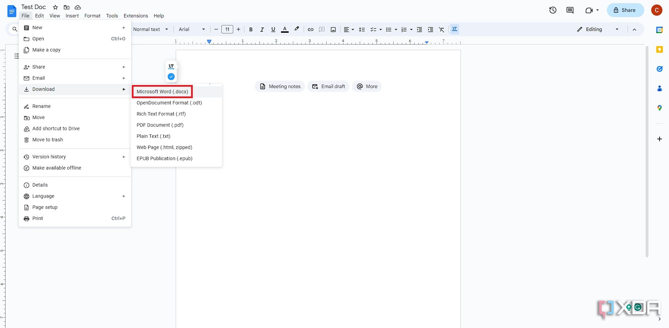This screenshot has width=669, height=328.
Task: Click the blue Share button
Action: pyautogui.click(x=625, y=10)
